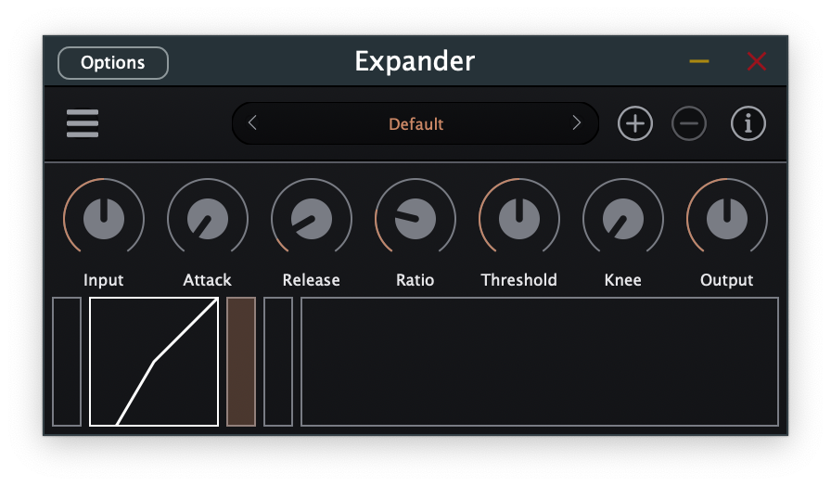
Task: Click the Expander title text
Action: [415, 61]
